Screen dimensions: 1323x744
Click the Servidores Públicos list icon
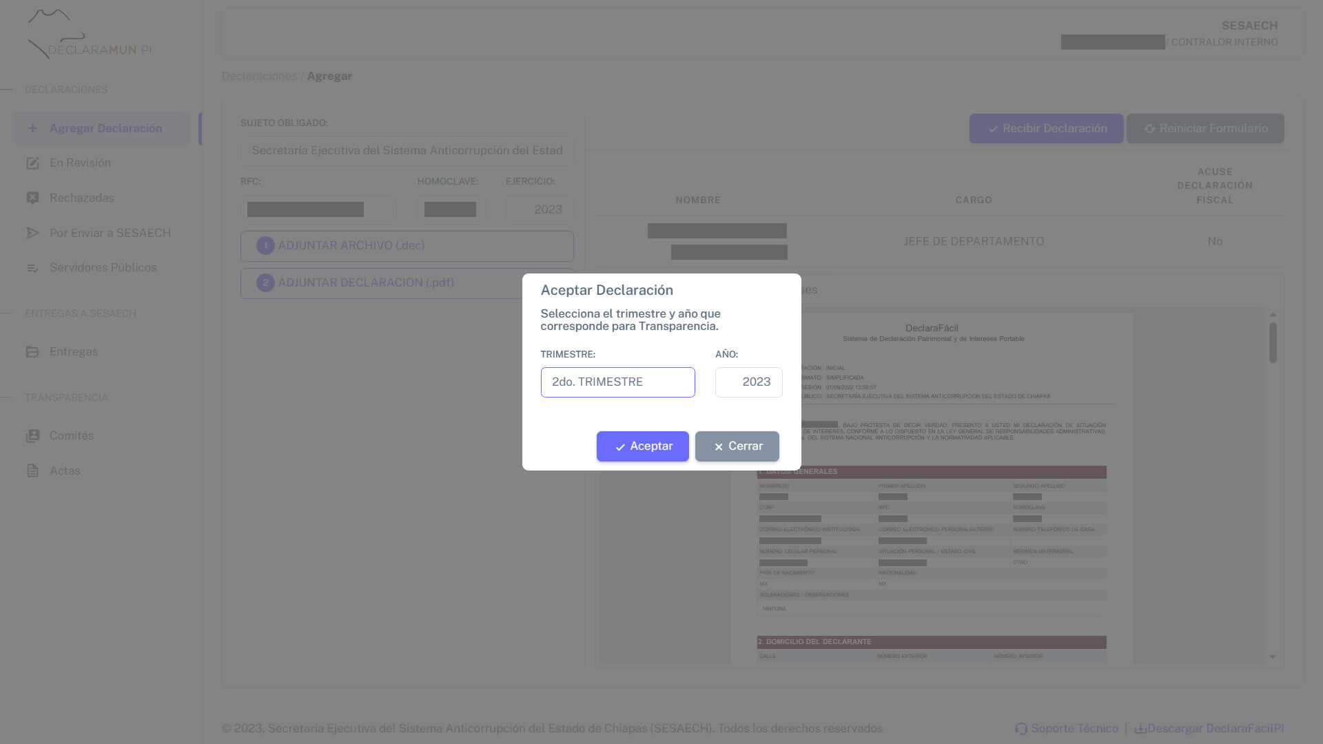[x=32, y=268]
